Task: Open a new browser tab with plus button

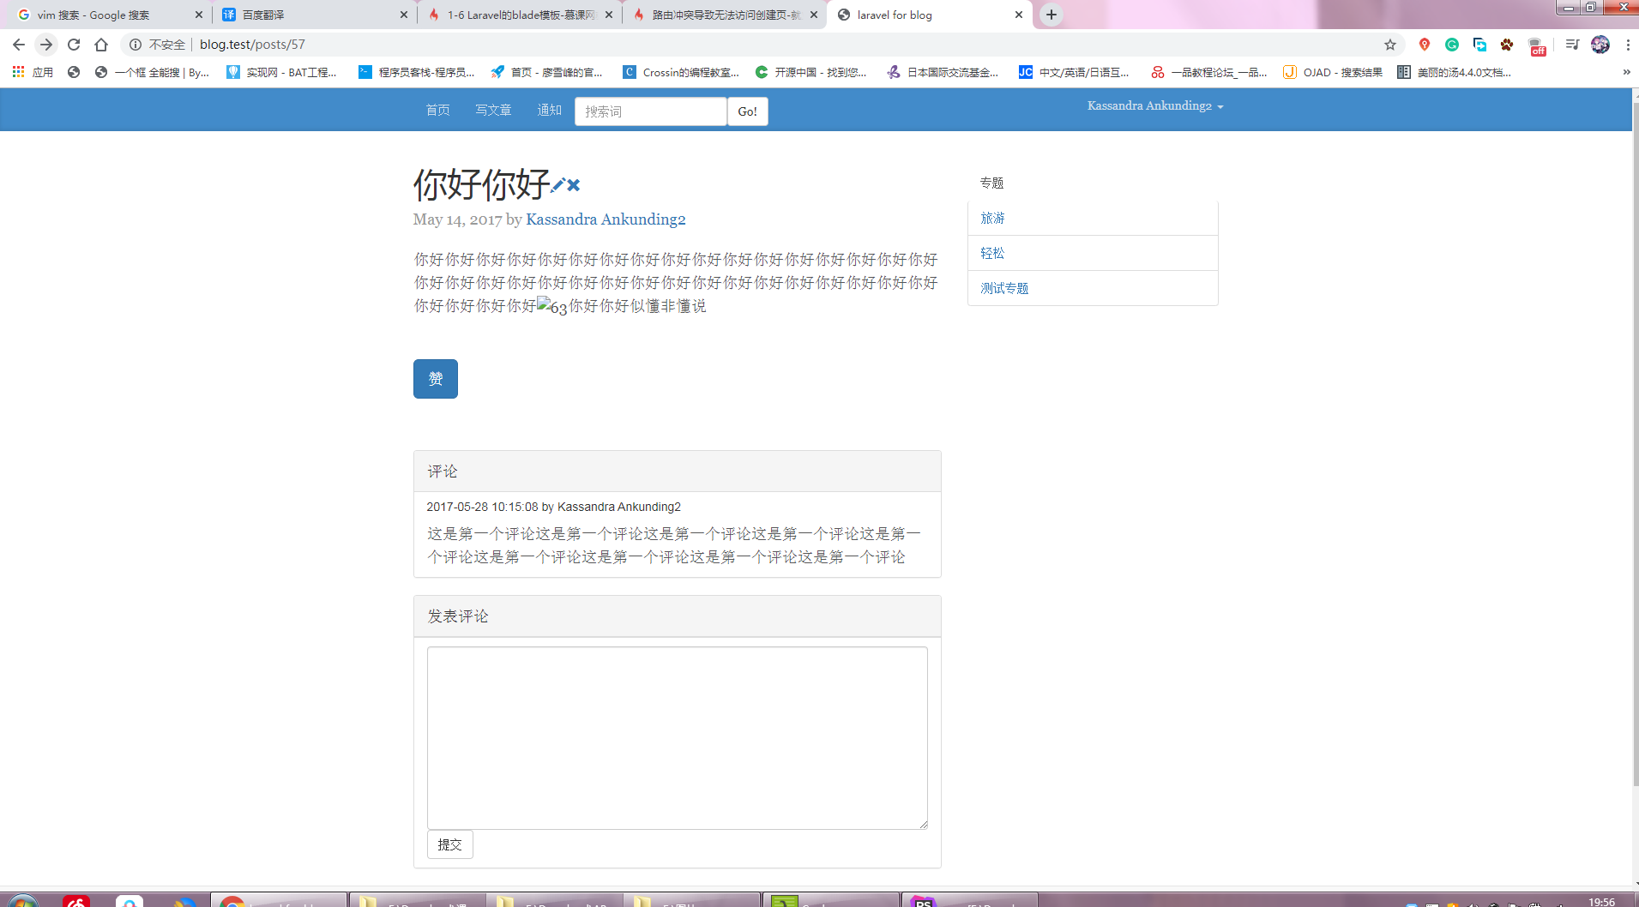Action: coord(1051,15)
